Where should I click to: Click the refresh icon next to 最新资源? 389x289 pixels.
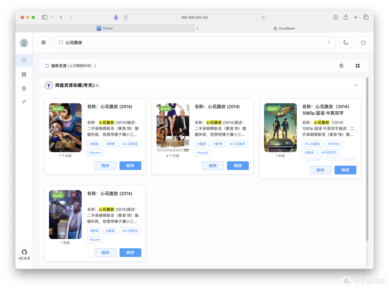(x=47, y=65)
